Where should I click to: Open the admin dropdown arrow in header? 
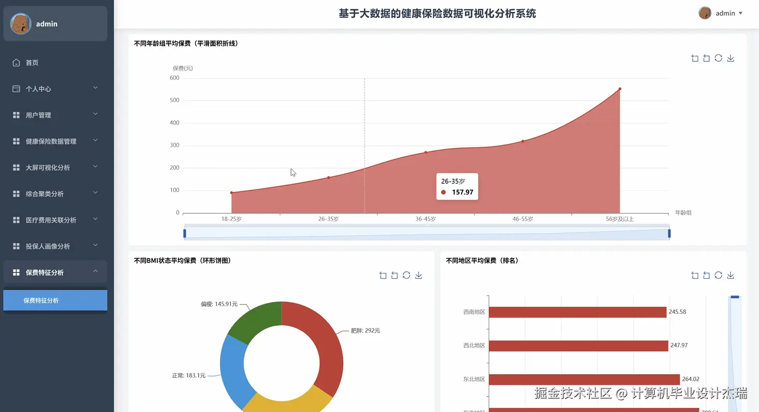tap(740, 13)
